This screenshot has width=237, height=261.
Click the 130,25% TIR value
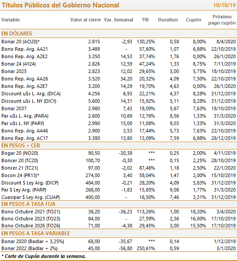146,42
